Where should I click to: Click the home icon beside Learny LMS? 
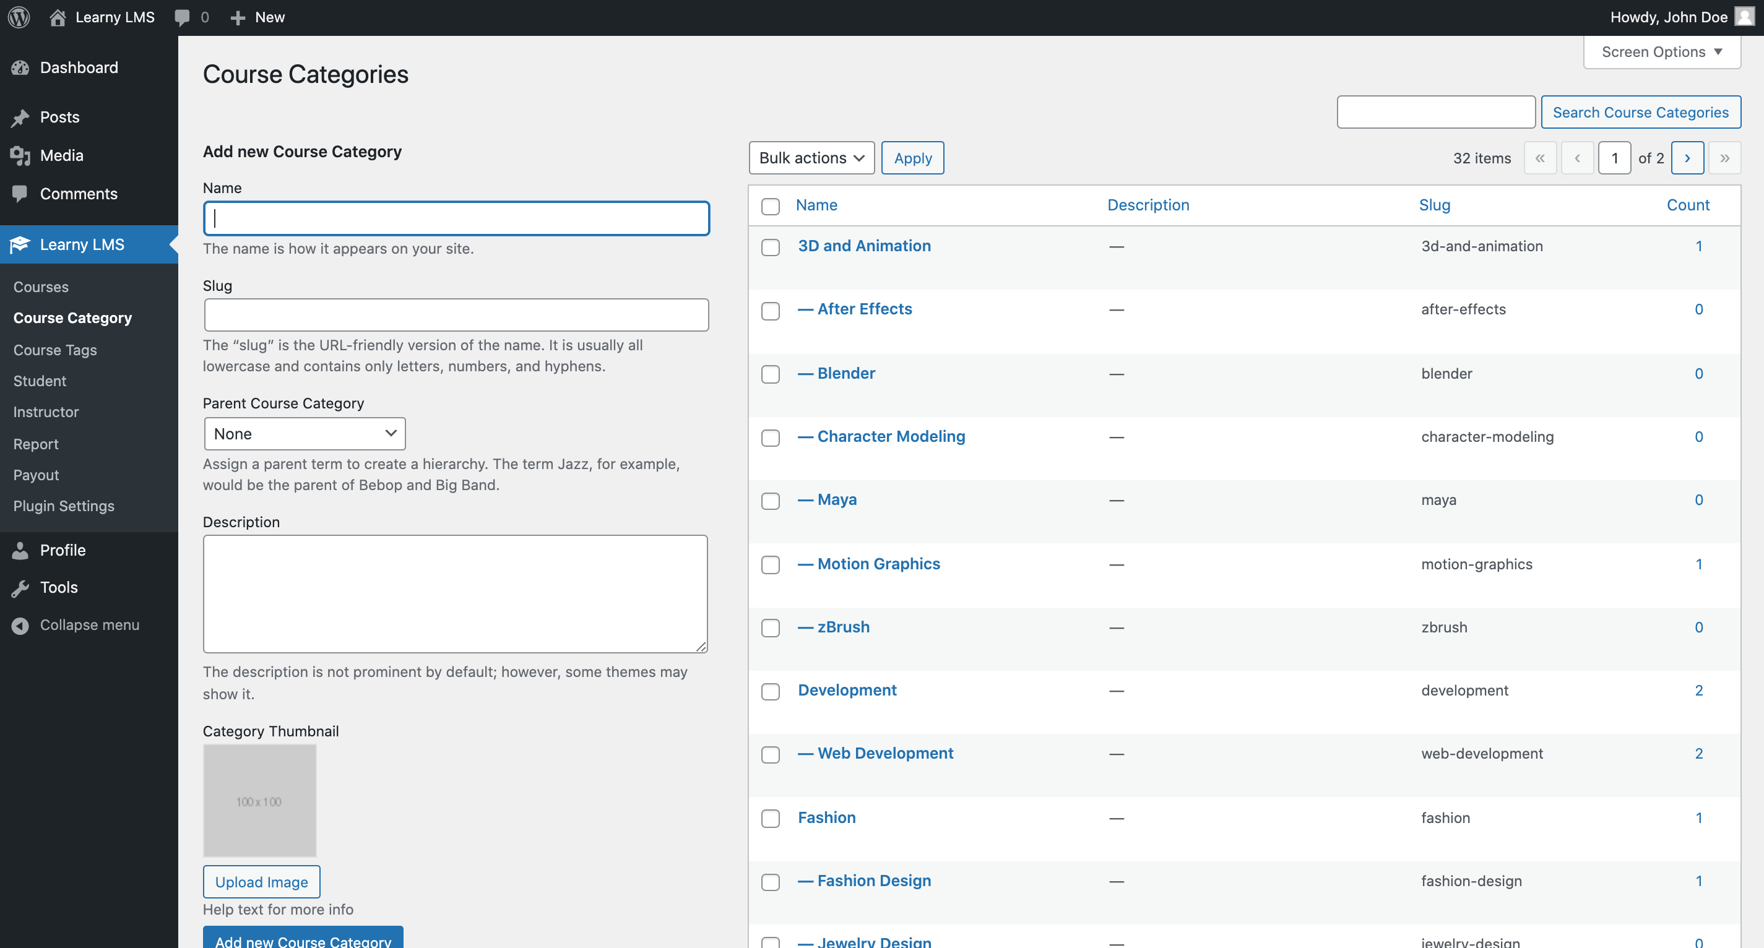click(x=58, y=17)
